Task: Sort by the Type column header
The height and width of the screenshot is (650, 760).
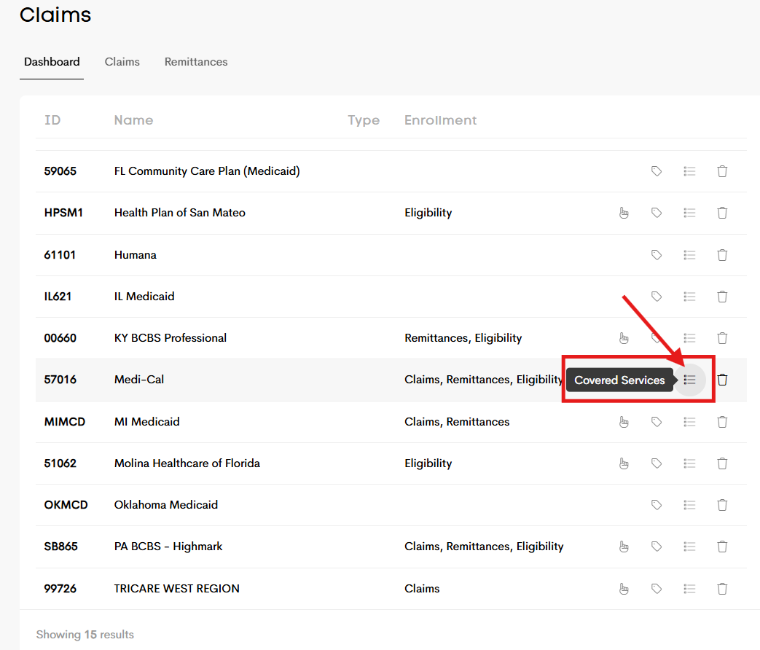Action: coord(364,120)
